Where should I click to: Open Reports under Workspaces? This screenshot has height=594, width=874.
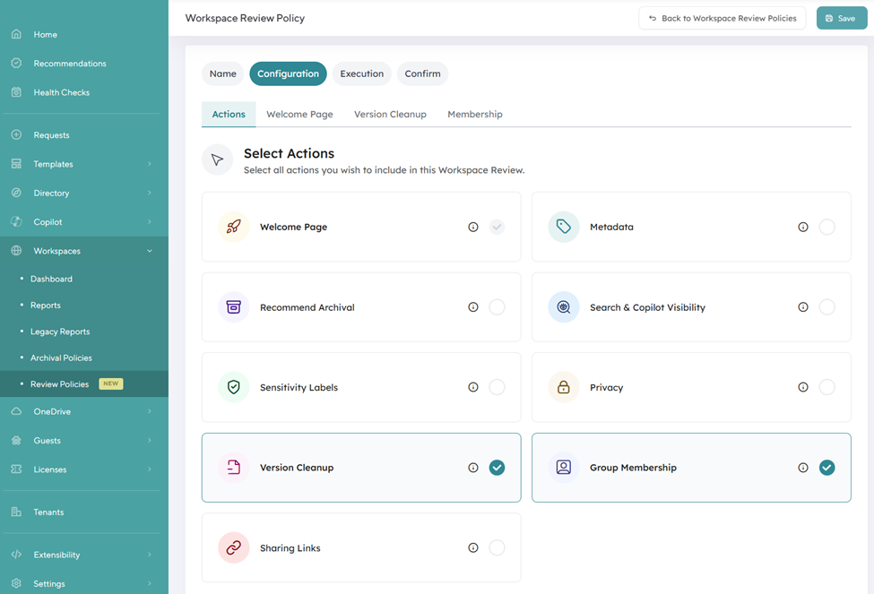[x=46, y=305]
